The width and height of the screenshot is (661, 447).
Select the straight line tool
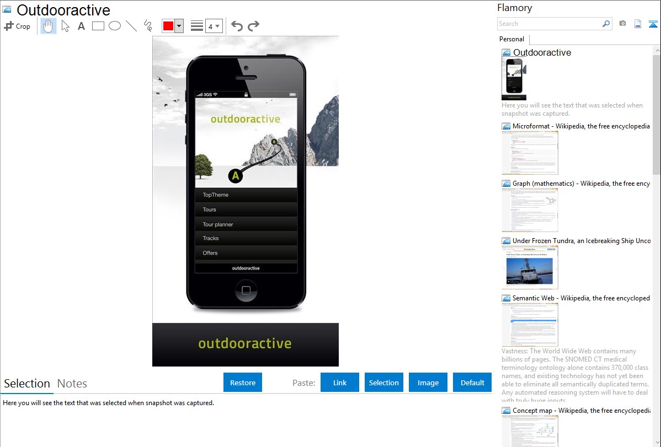[131, 26]
